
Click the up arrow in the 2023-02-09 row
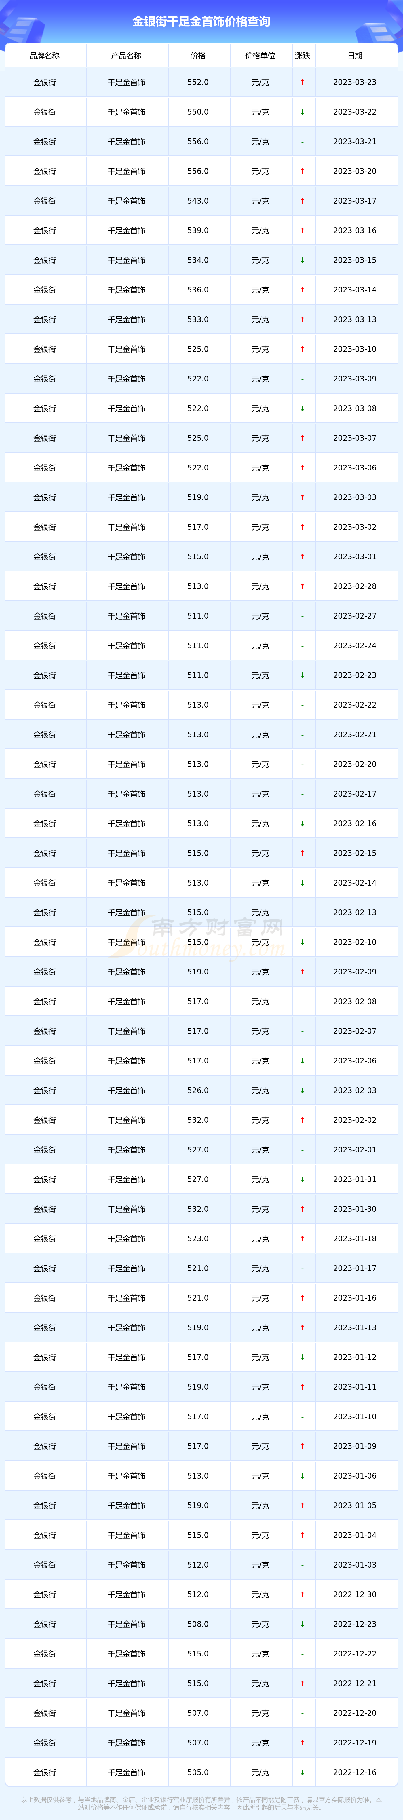303,973
